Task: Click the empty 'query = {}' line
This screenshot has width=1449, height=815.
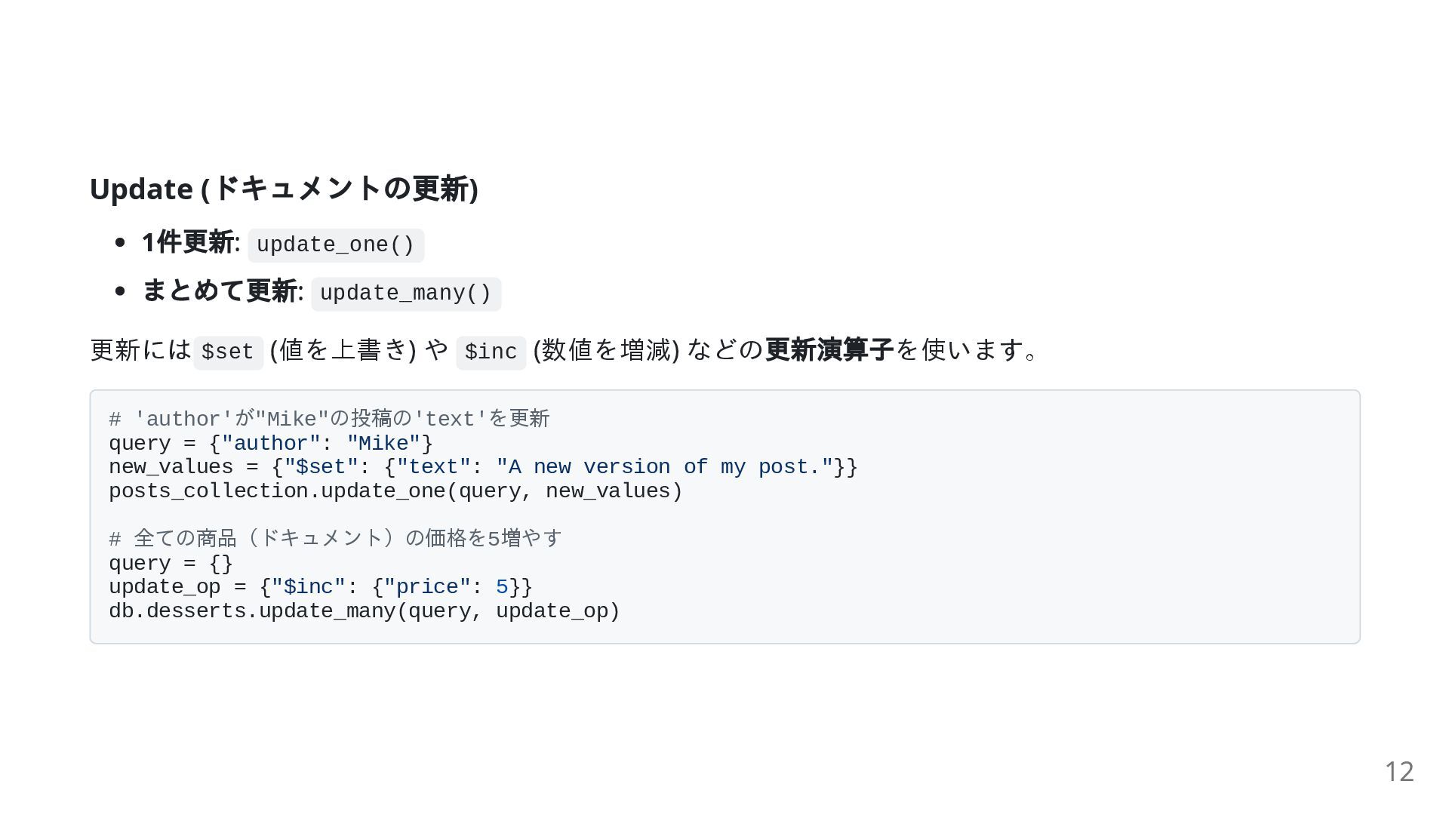Action: 171,564
